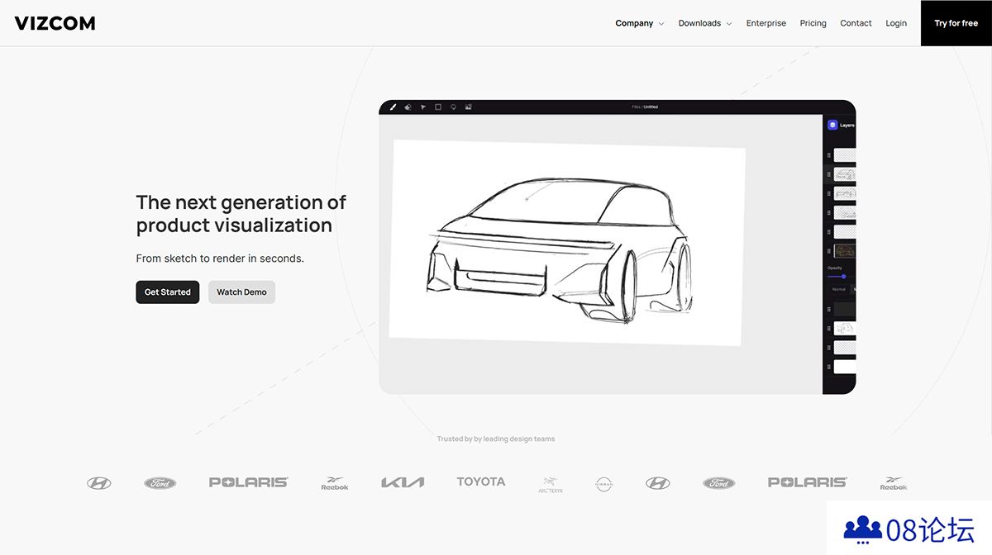Open the Normal blend mode selector
Viewport: 992px width, 555px height.
(x=841, y=290)
